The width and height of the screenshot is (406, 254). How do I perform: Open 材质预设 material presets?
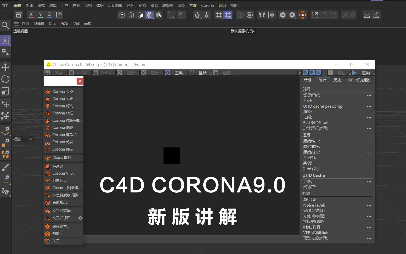(64, 181)
